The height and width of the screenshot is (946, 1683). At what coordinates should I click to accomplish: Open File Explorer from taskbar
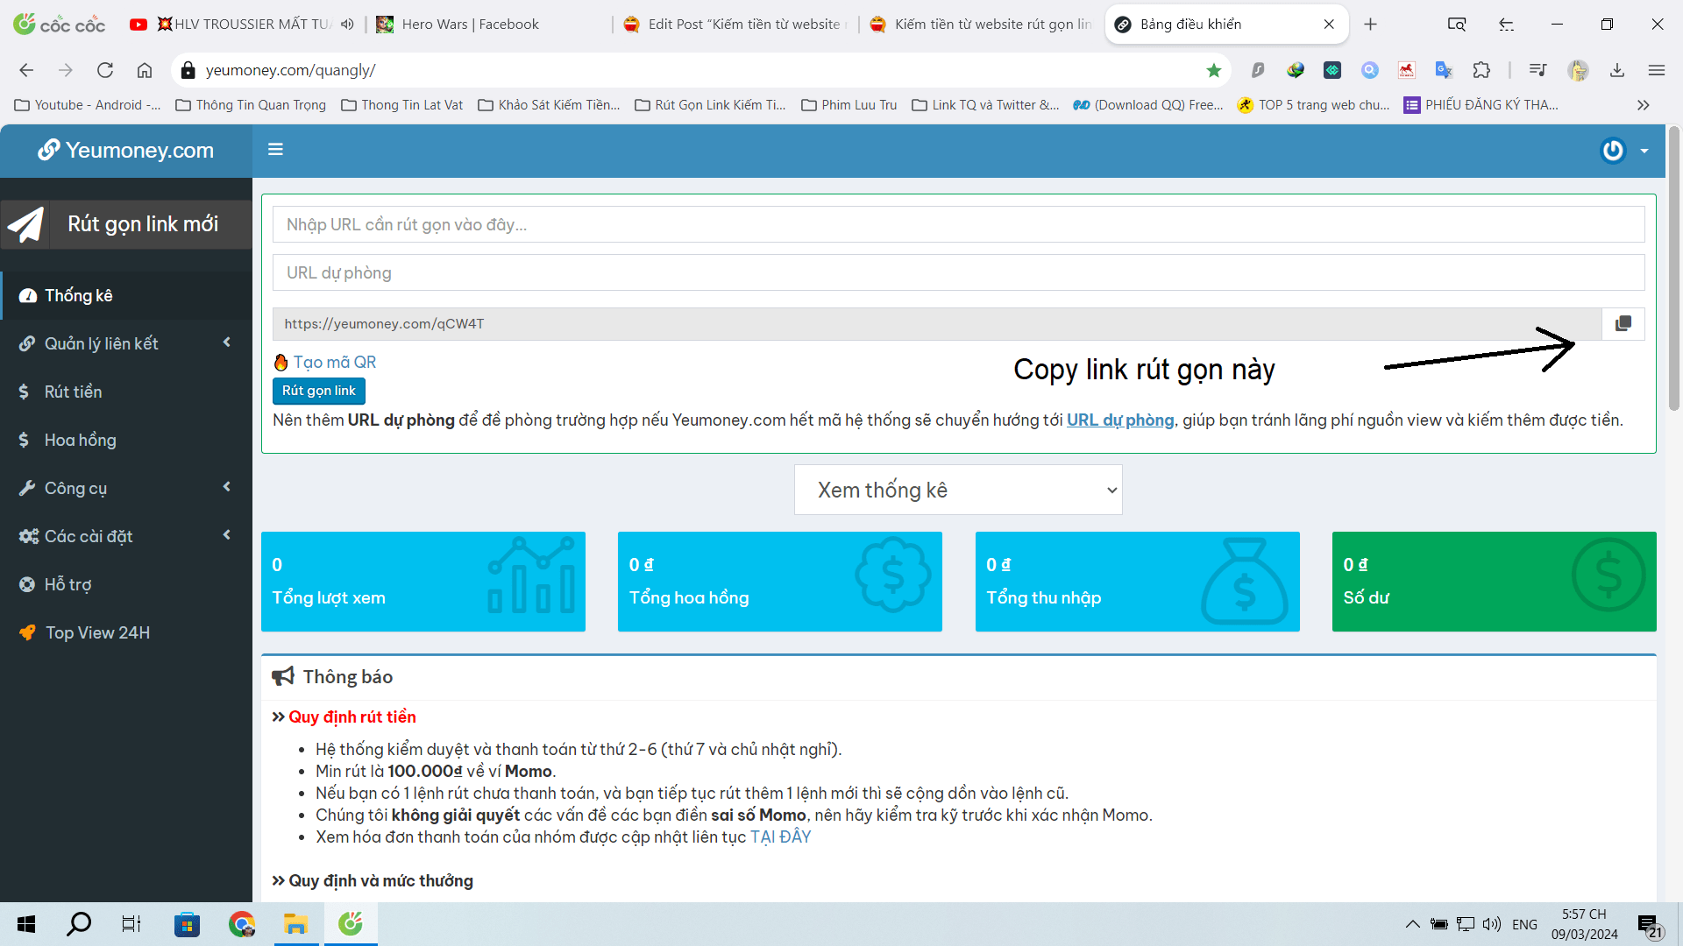(295, 924)
